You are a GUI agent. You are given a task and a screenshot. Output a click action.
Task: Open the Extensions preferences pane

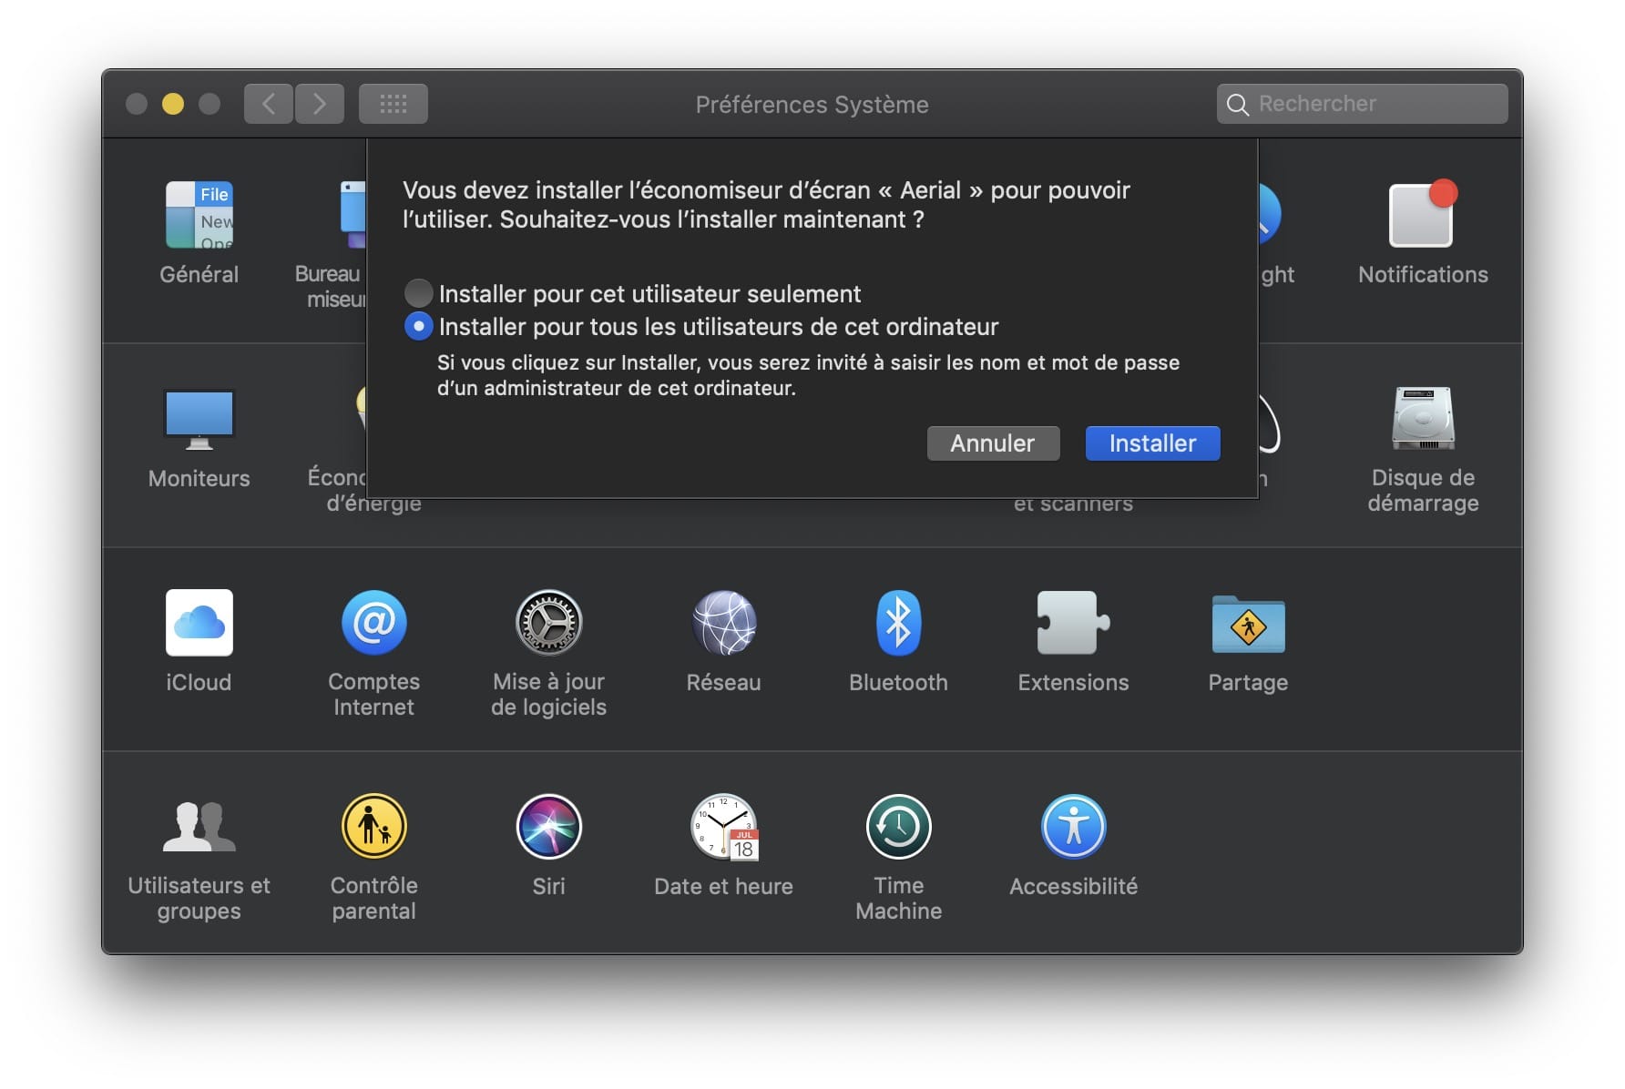tap(1073, 623)
